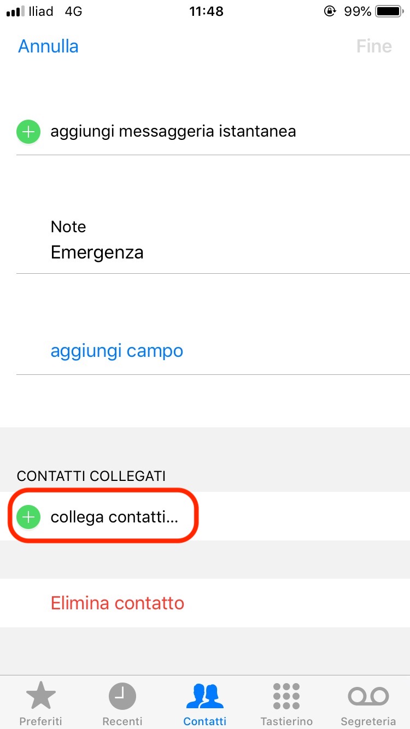
Task: Select the Contatti people icon
Action: [205, 696]
